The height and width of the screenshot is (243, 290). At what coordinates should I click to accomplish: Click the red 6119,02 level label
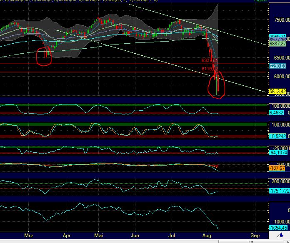pos(210,69)
